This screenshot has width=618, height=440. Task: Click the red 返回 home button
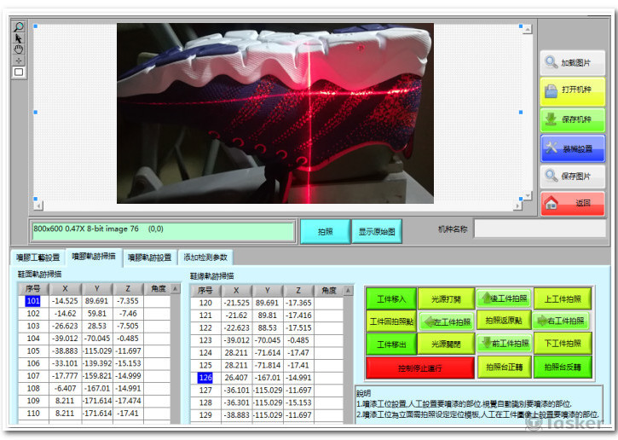coord(573,204)
